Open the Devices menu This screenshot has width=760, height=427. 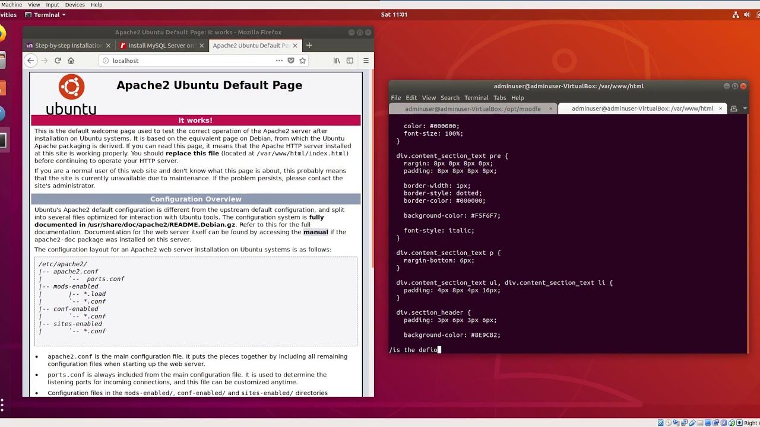(x=75, y=4)
